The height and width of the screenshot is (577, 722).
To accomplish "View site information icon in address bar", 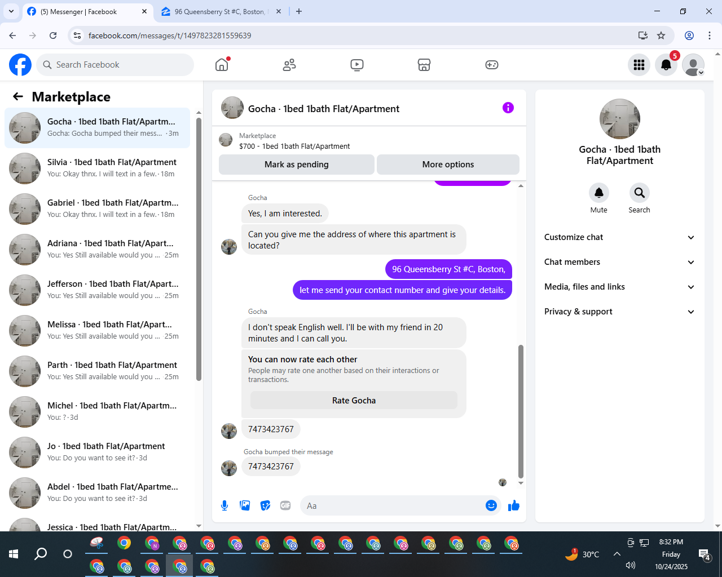I will point(78,35).
